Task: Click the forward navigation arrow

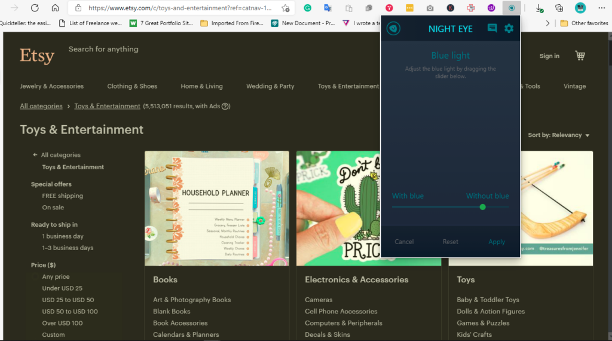Action: tap(14, 8)
